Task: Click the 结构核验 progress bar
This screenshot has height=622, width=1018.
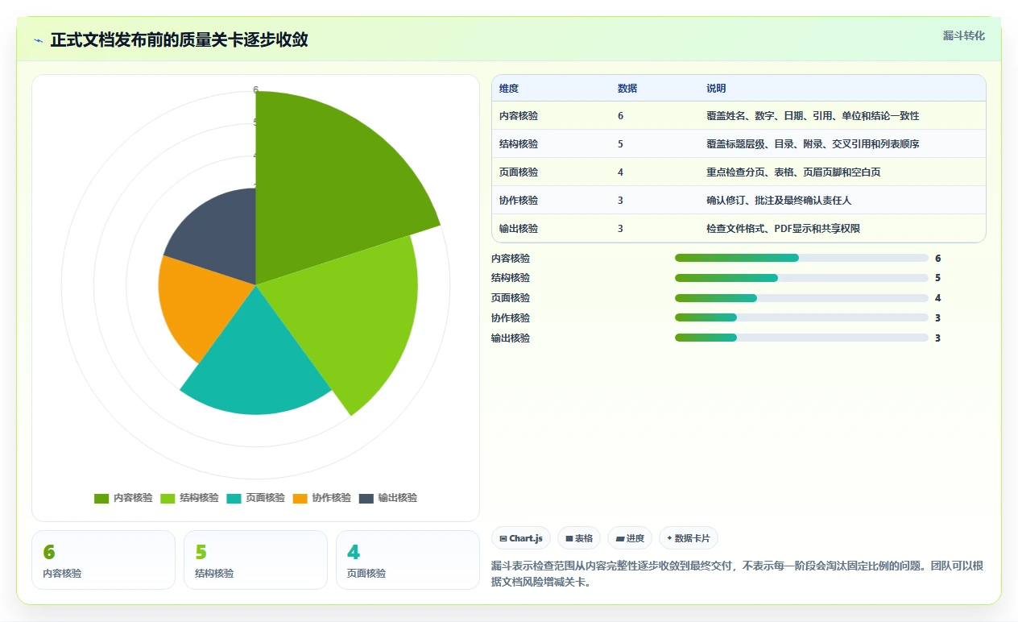Action: pyautogui.click(x=801, y=278)
